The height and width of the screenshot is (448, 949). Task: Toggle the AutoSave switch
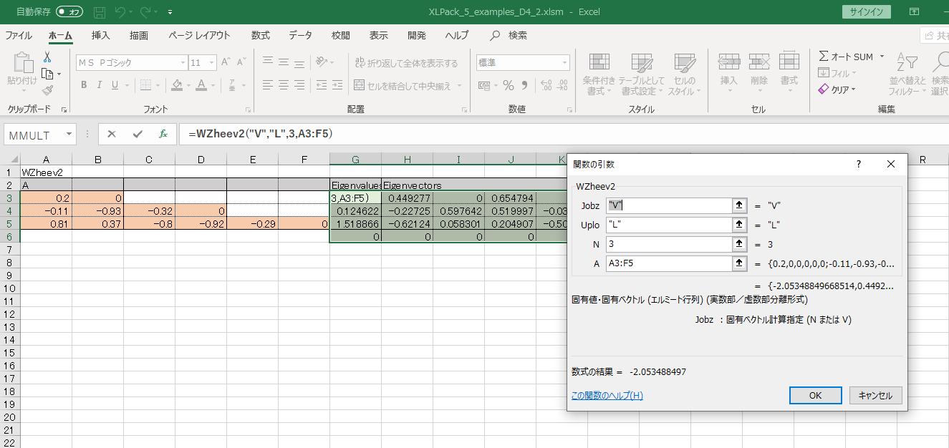[x=69, y=11]
